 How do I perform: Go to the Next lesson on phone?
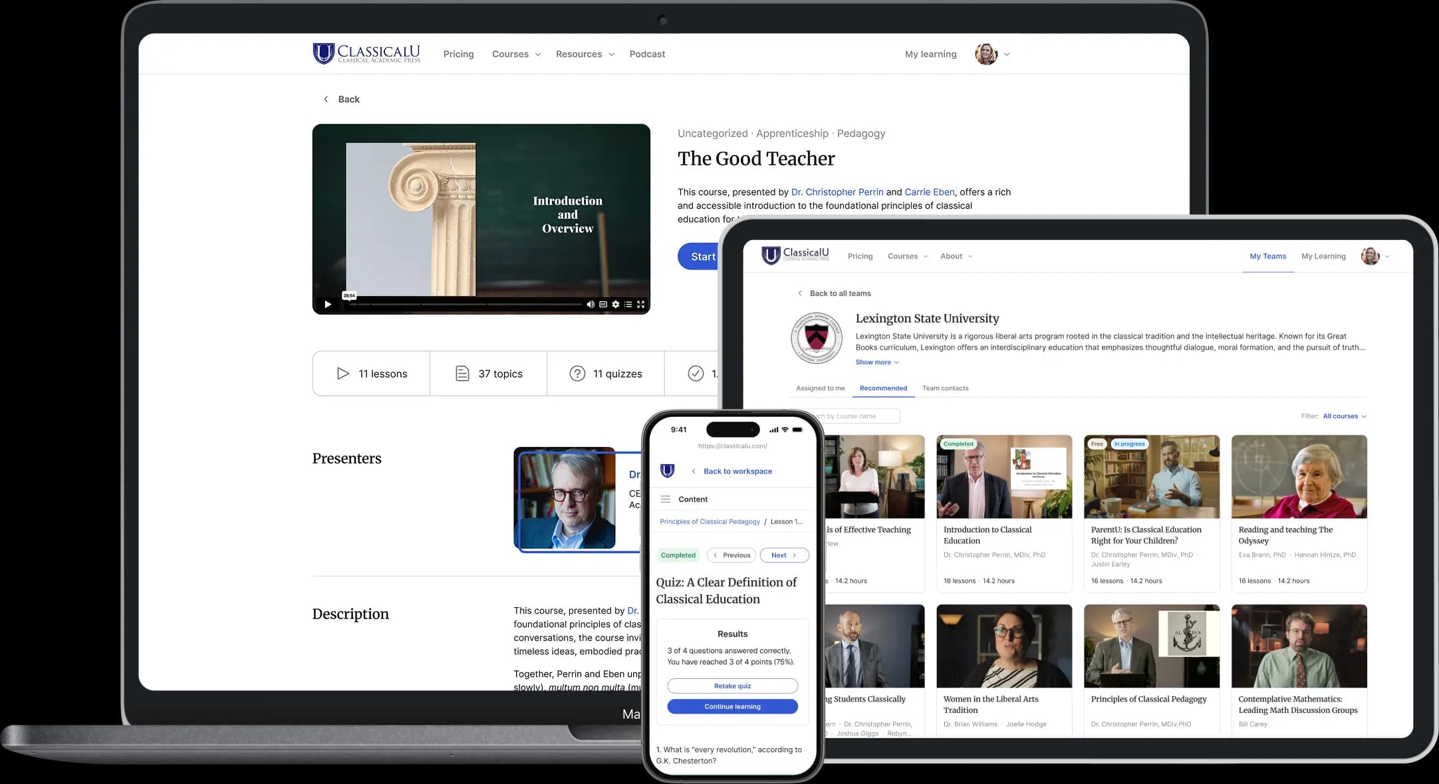[785, 555]
